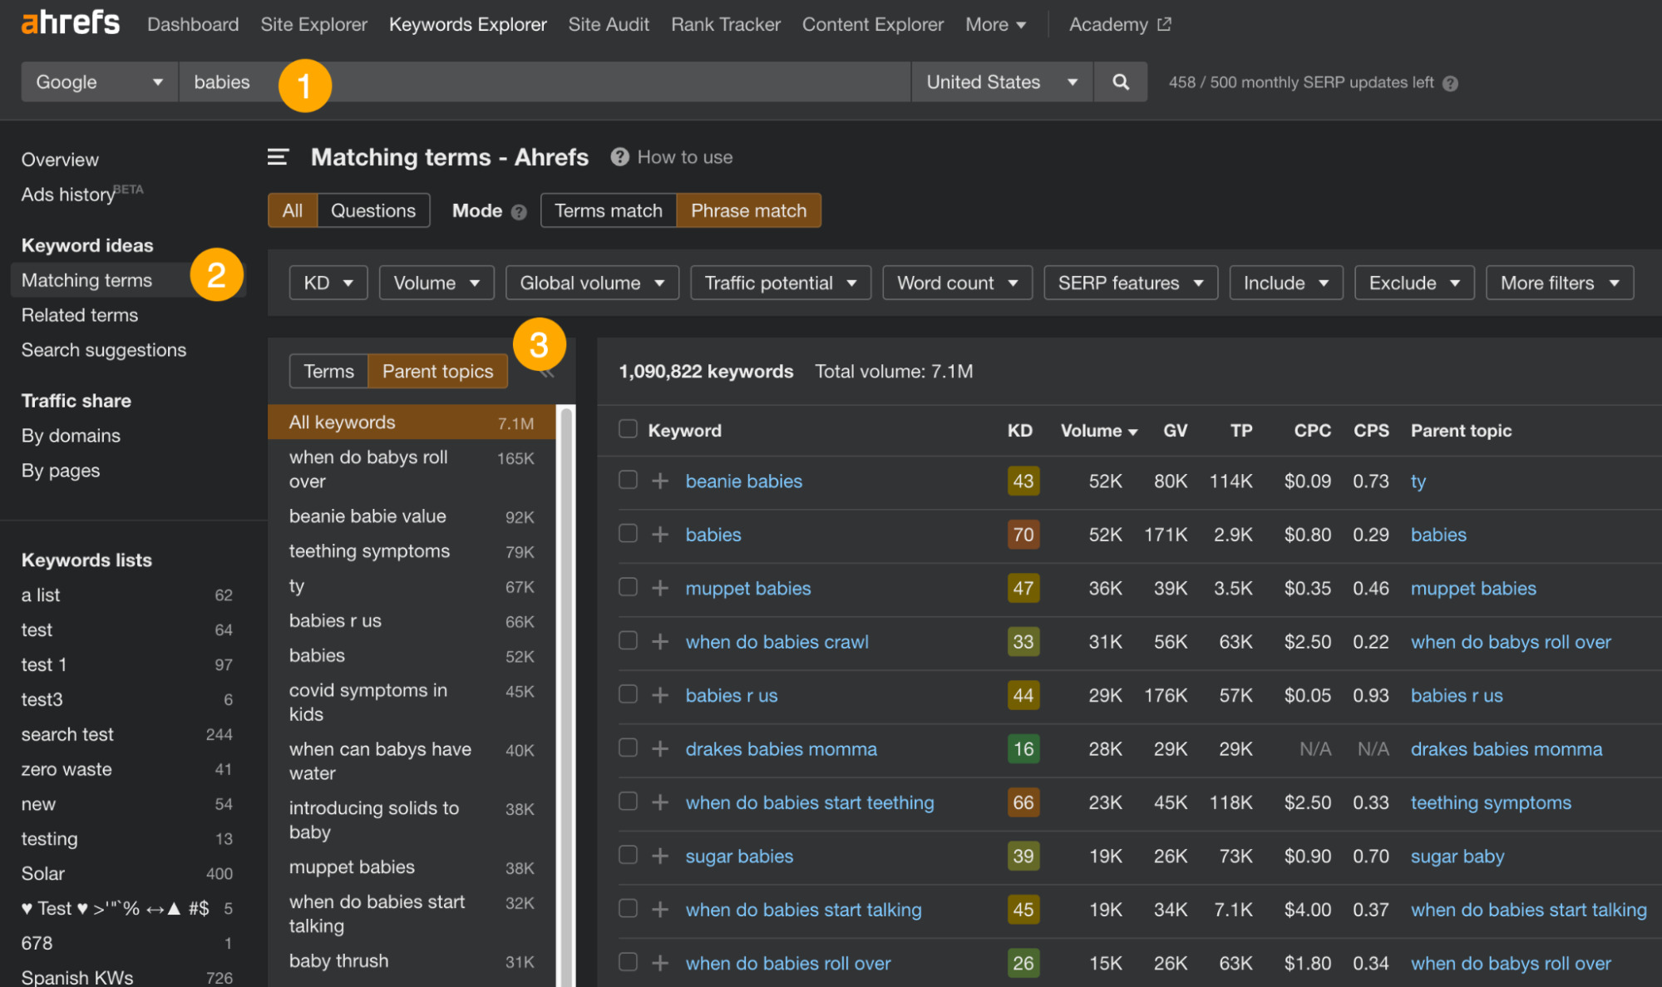Screen dimensions: 1662x987
Task: Click plus icon for babies keyword
Action: (x=660, y=534)
